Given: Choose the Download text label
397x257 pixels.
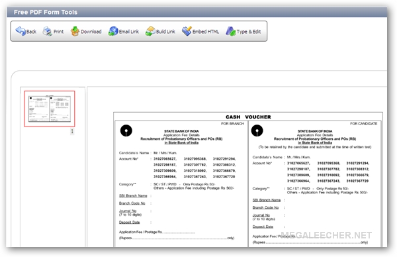Looking at the screenshot, I should coord(91,32).
